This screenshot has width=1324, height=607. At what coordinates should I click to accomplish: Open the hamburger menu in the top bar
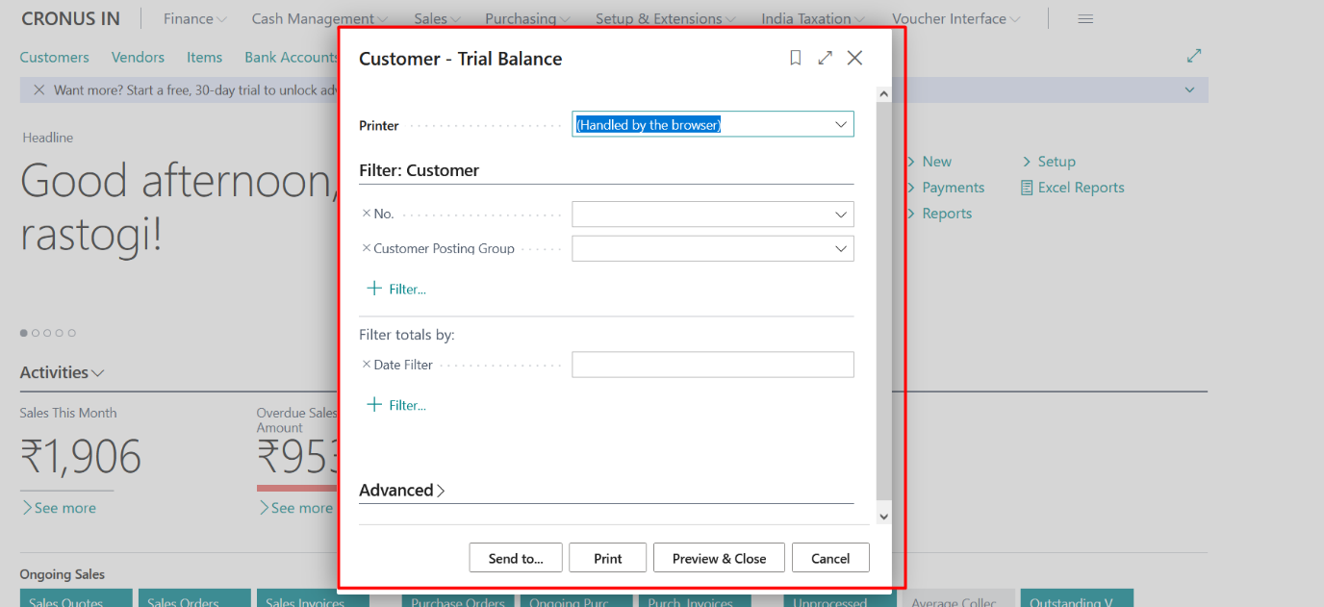[x=1085, y=17]
